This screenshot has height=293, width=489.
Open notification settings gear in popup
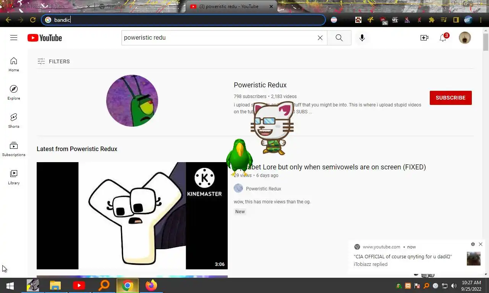point(473,244)
